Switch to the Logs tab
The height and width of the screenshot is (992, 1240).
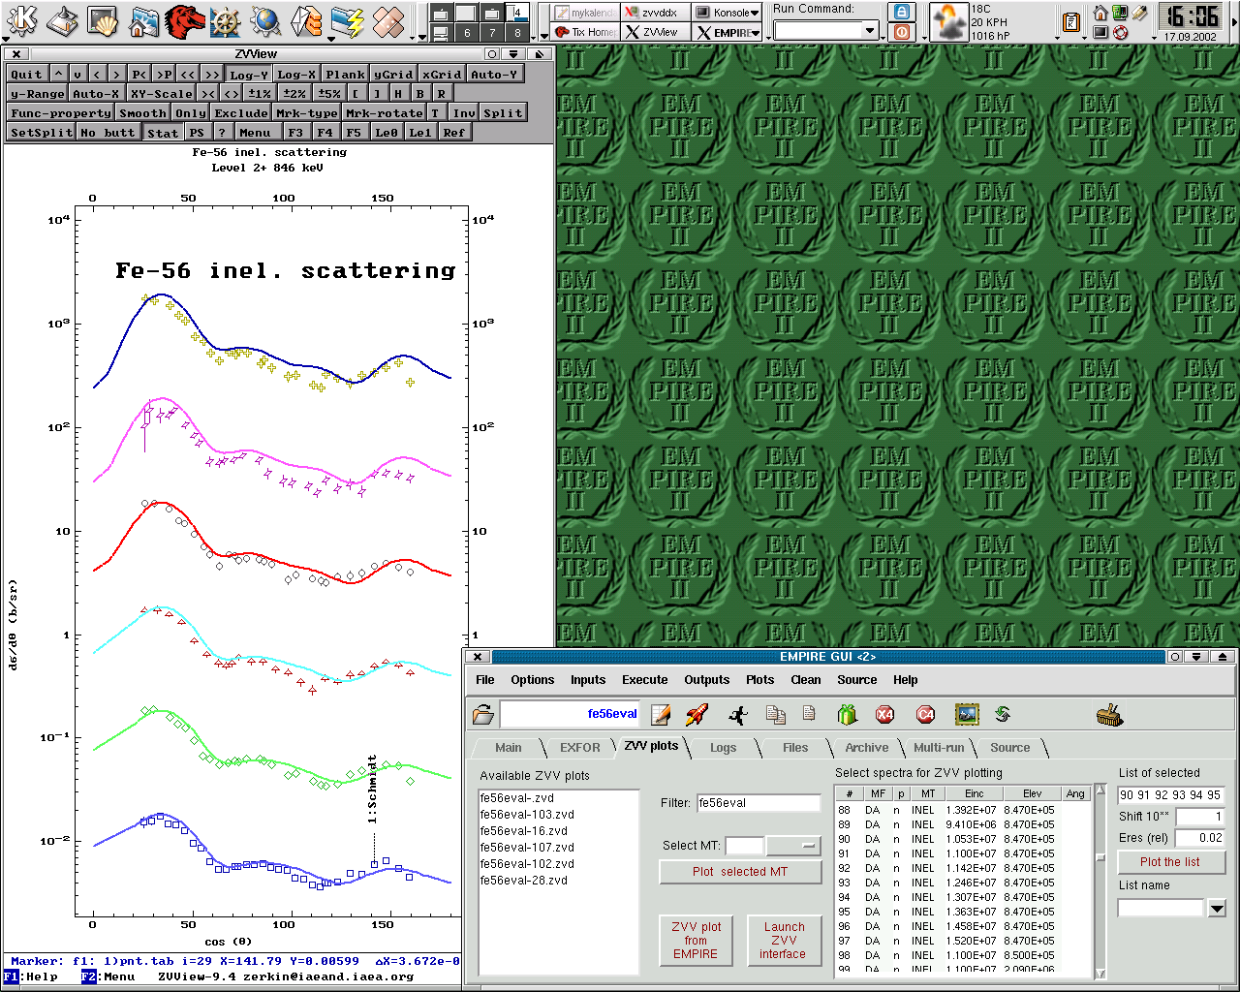[x=723, y=748]
